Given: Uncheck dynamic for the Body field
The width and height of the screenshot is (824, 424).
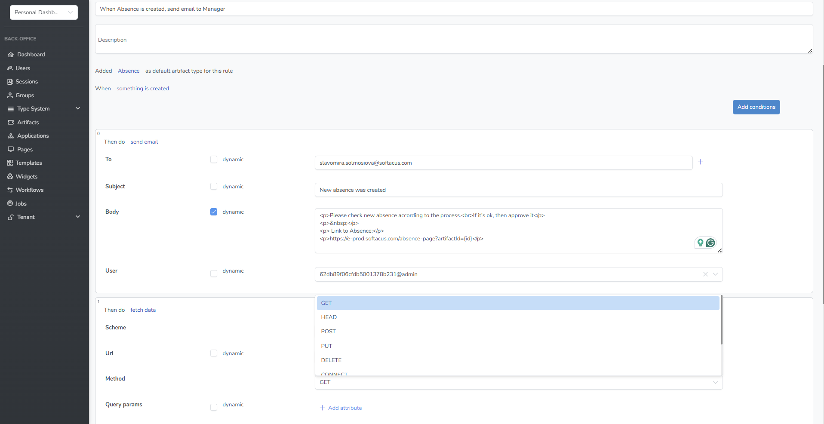Looking at the screenshot, I should [x=214, y=212].
